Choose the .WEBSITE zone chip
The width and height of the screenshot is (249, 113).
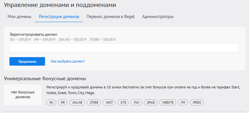[167, 102]
